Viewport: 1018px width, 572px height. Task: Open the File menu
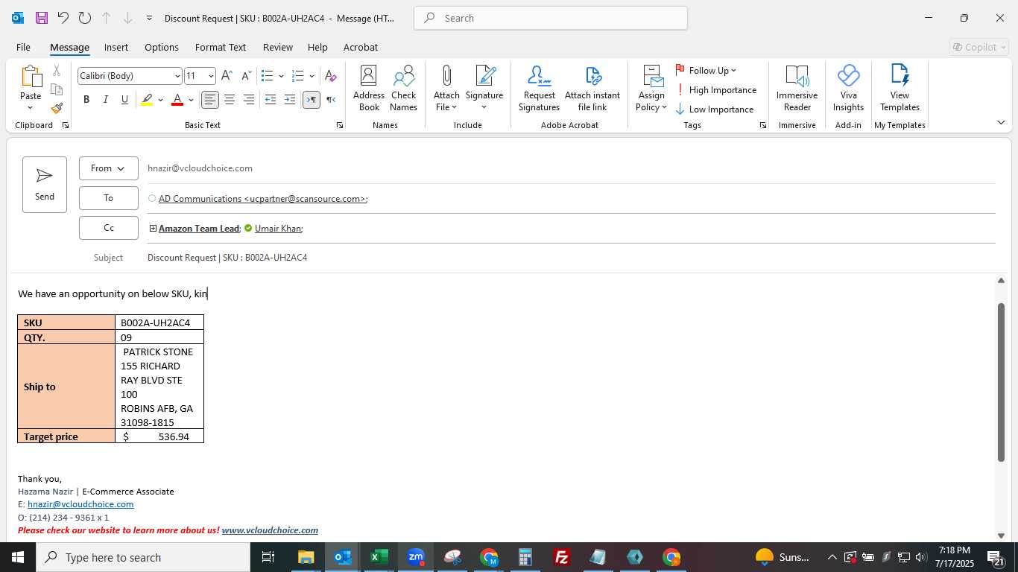pyautogui.click(x=23, y=47)
